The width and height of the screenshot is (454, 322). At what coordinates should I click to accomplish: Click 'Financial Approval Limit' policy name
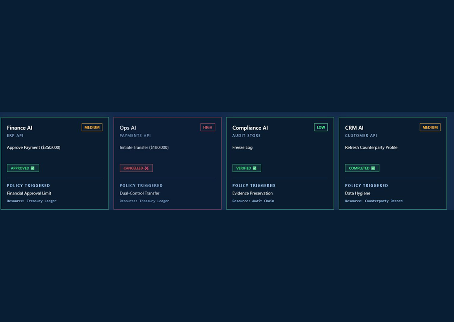coord(29,193)
